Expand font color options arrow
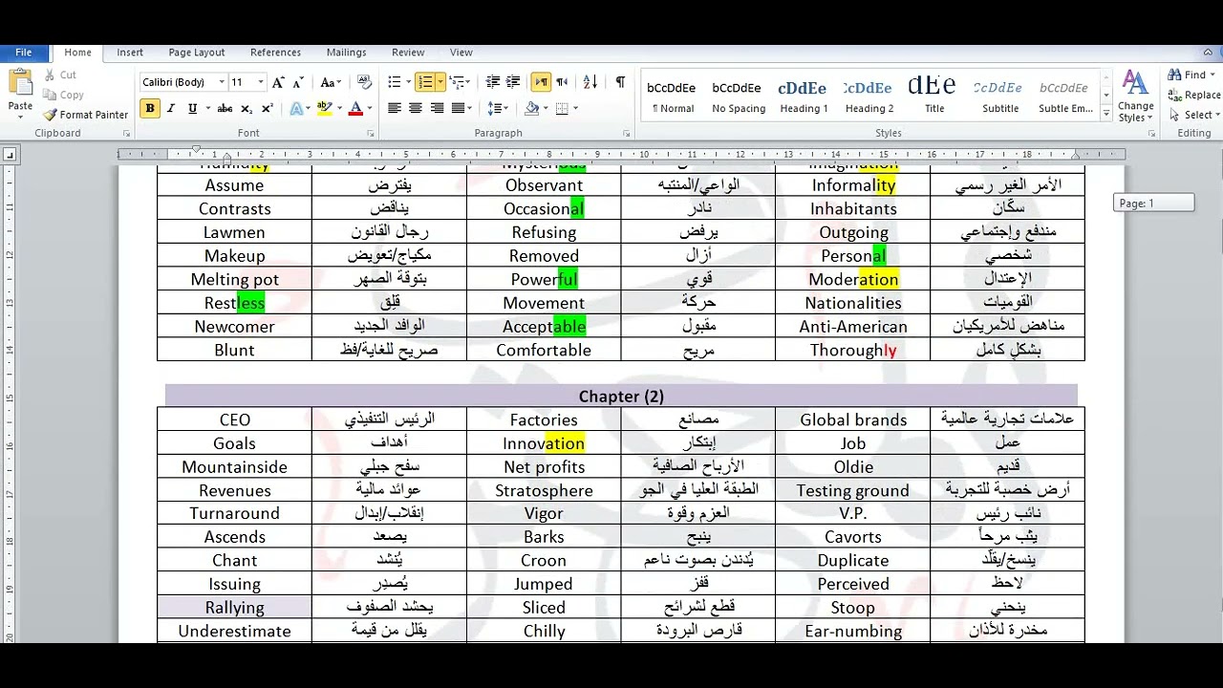This screenshot has height=688, width=1223. click(x=369, y=109)
